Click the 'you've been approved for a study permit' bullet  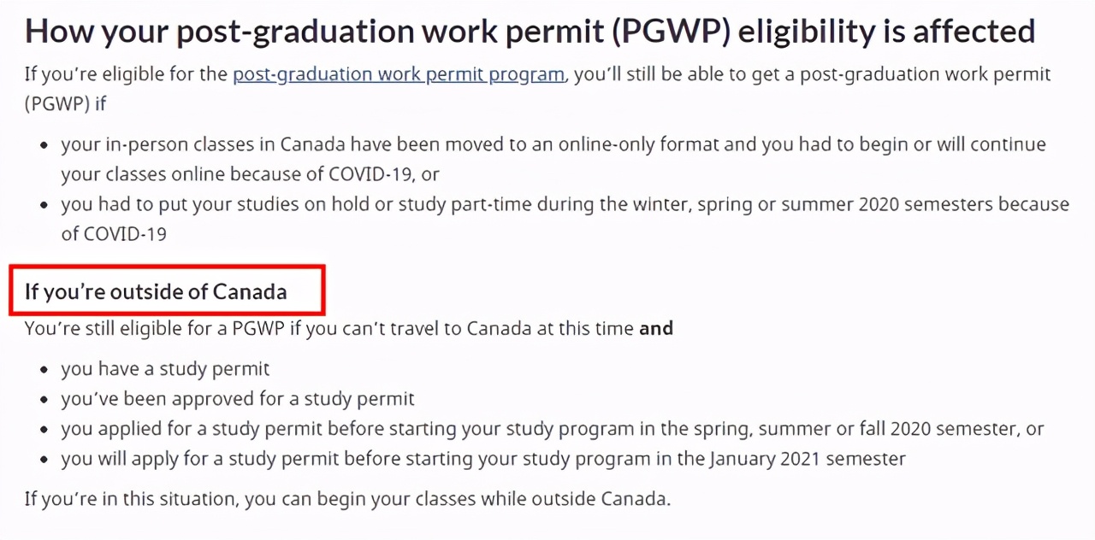tap(238, 399)
